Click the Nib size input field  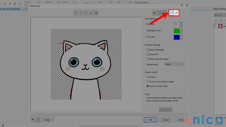[x=176, y=24]
